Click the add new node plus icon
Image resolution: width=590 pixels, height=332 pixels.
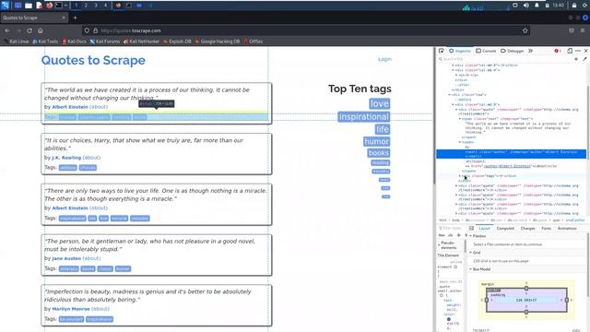pyautogui.click(x=576, y=59)
